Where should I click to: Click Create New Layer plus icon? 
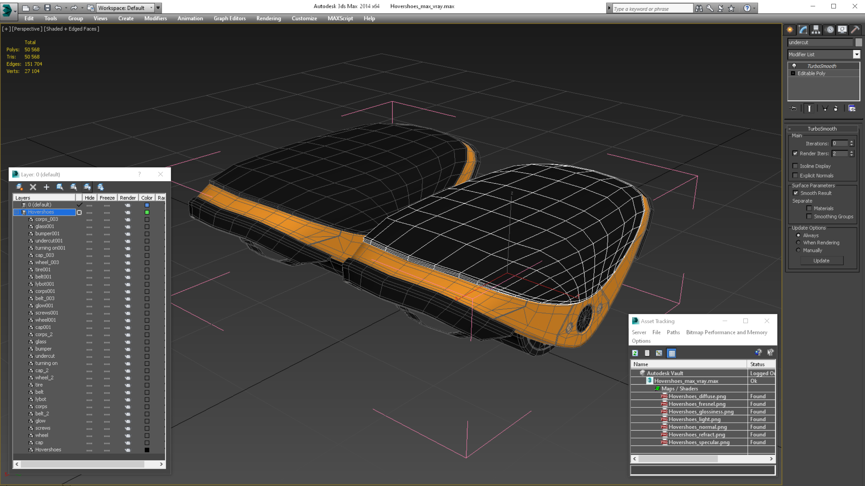(46, 187)
